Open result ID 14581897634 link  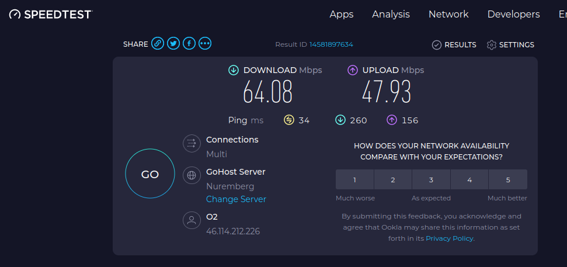331,44
